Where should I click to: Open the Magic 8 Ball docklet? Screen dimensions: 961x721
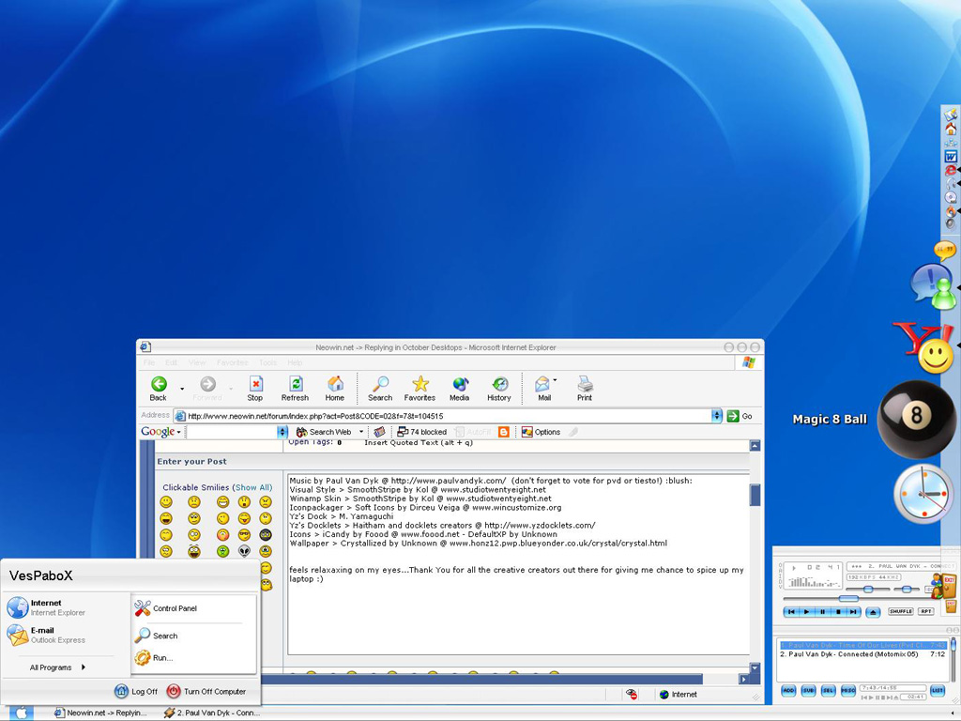[915, 419]
